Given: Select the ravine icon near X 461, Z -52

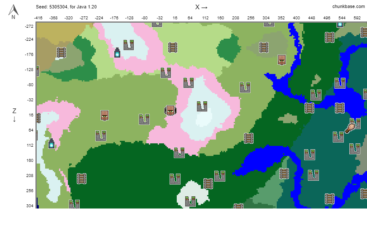Looking at the screenshot, I should [316, 95].
